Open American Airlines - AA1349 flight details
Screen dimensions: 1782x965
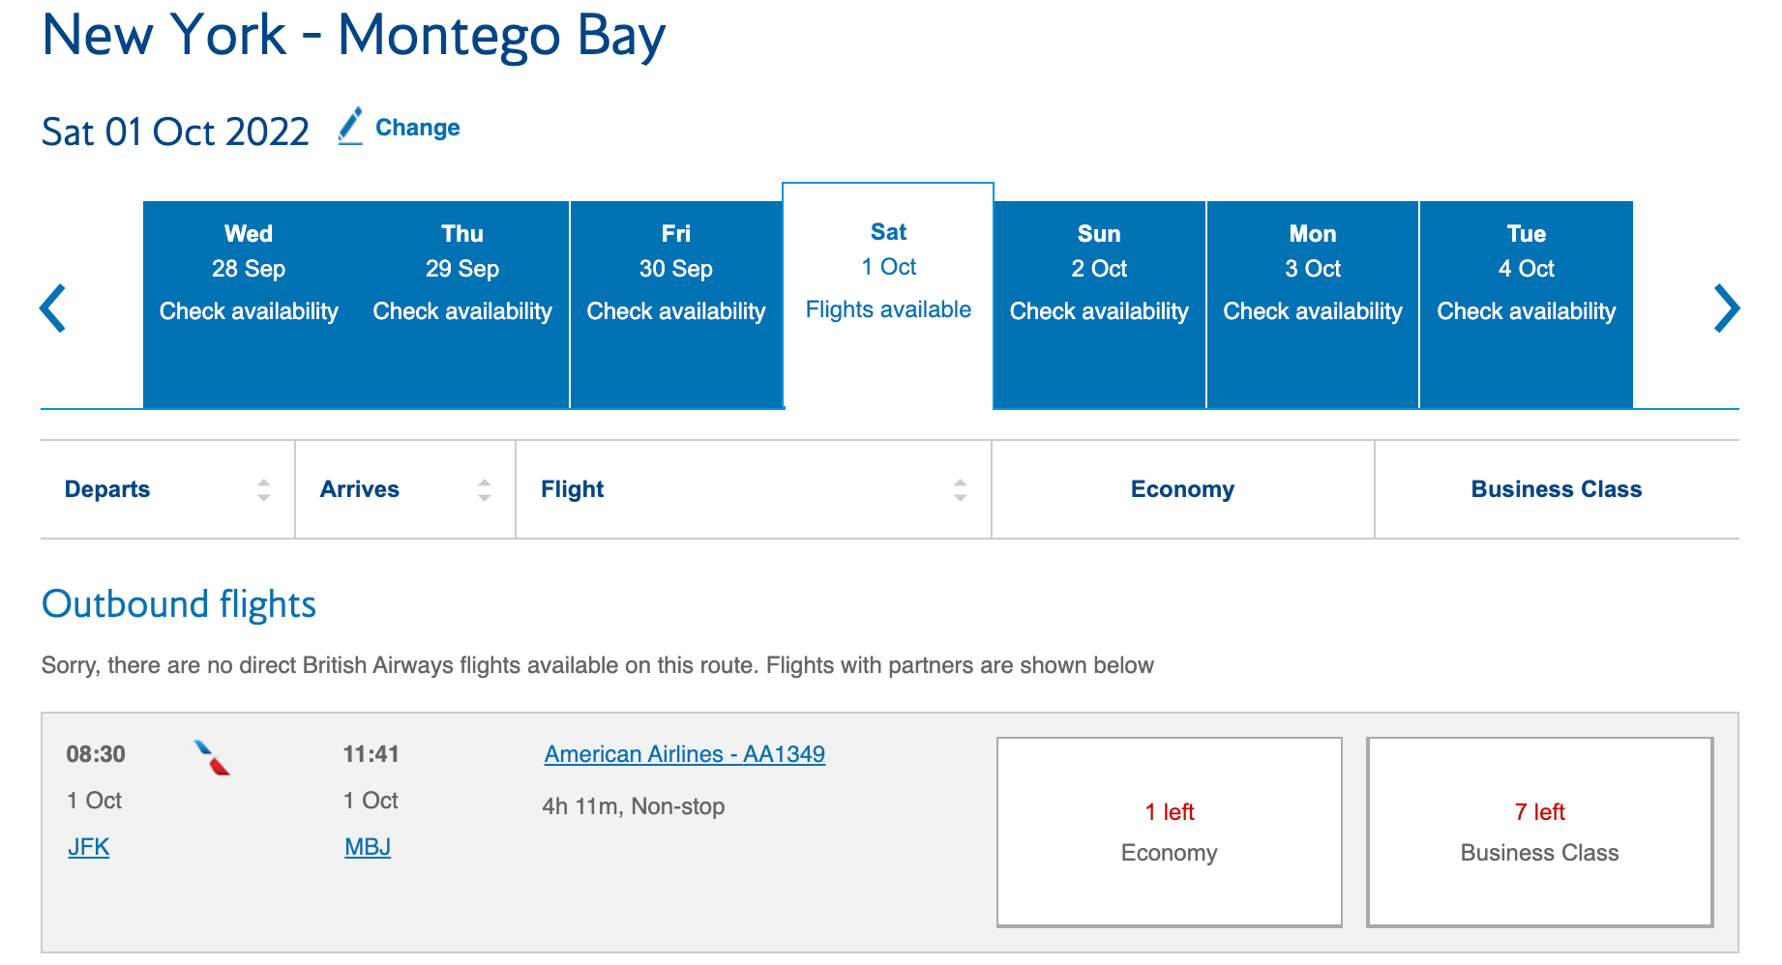point(684,754)
